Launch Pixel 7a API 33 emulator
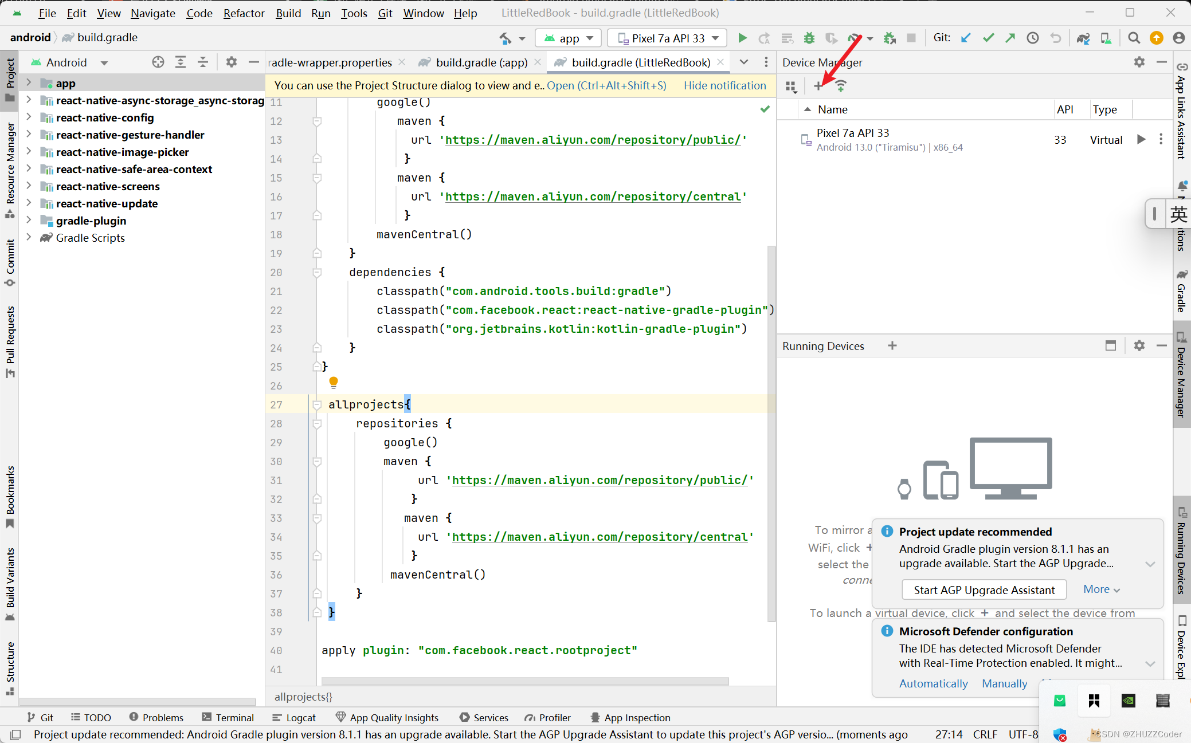 click(1141, 139)
